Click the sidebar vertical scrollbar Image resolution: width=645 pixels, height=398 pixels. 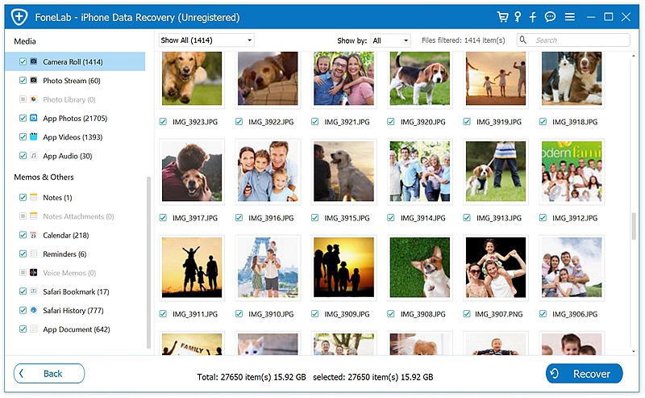tap(148, 262)
